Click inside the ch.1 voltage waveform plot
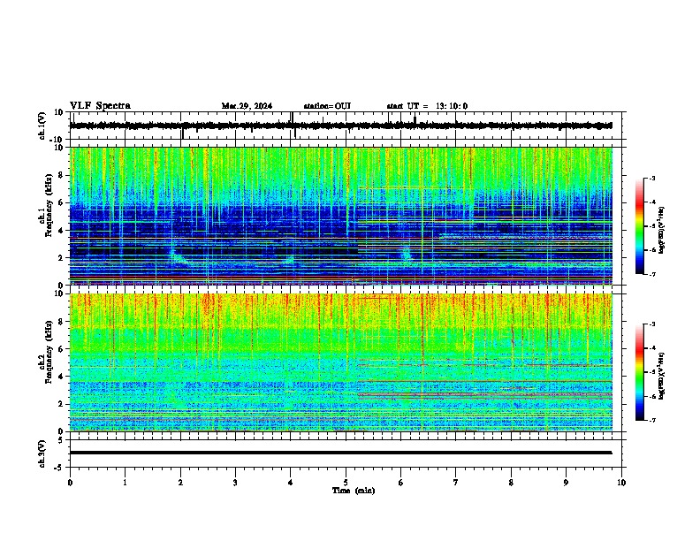The height and width of the screenshot is (541, 700). click(x=347, y=126)
